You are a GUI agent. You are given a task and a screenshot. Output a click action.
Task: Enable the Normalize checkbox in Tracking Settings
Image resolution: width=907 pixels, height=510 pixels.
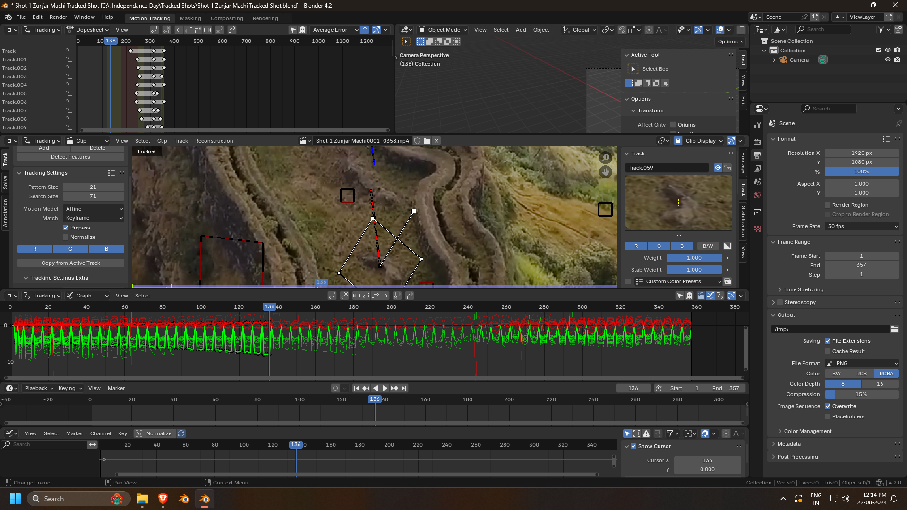(x=66, y=237)
